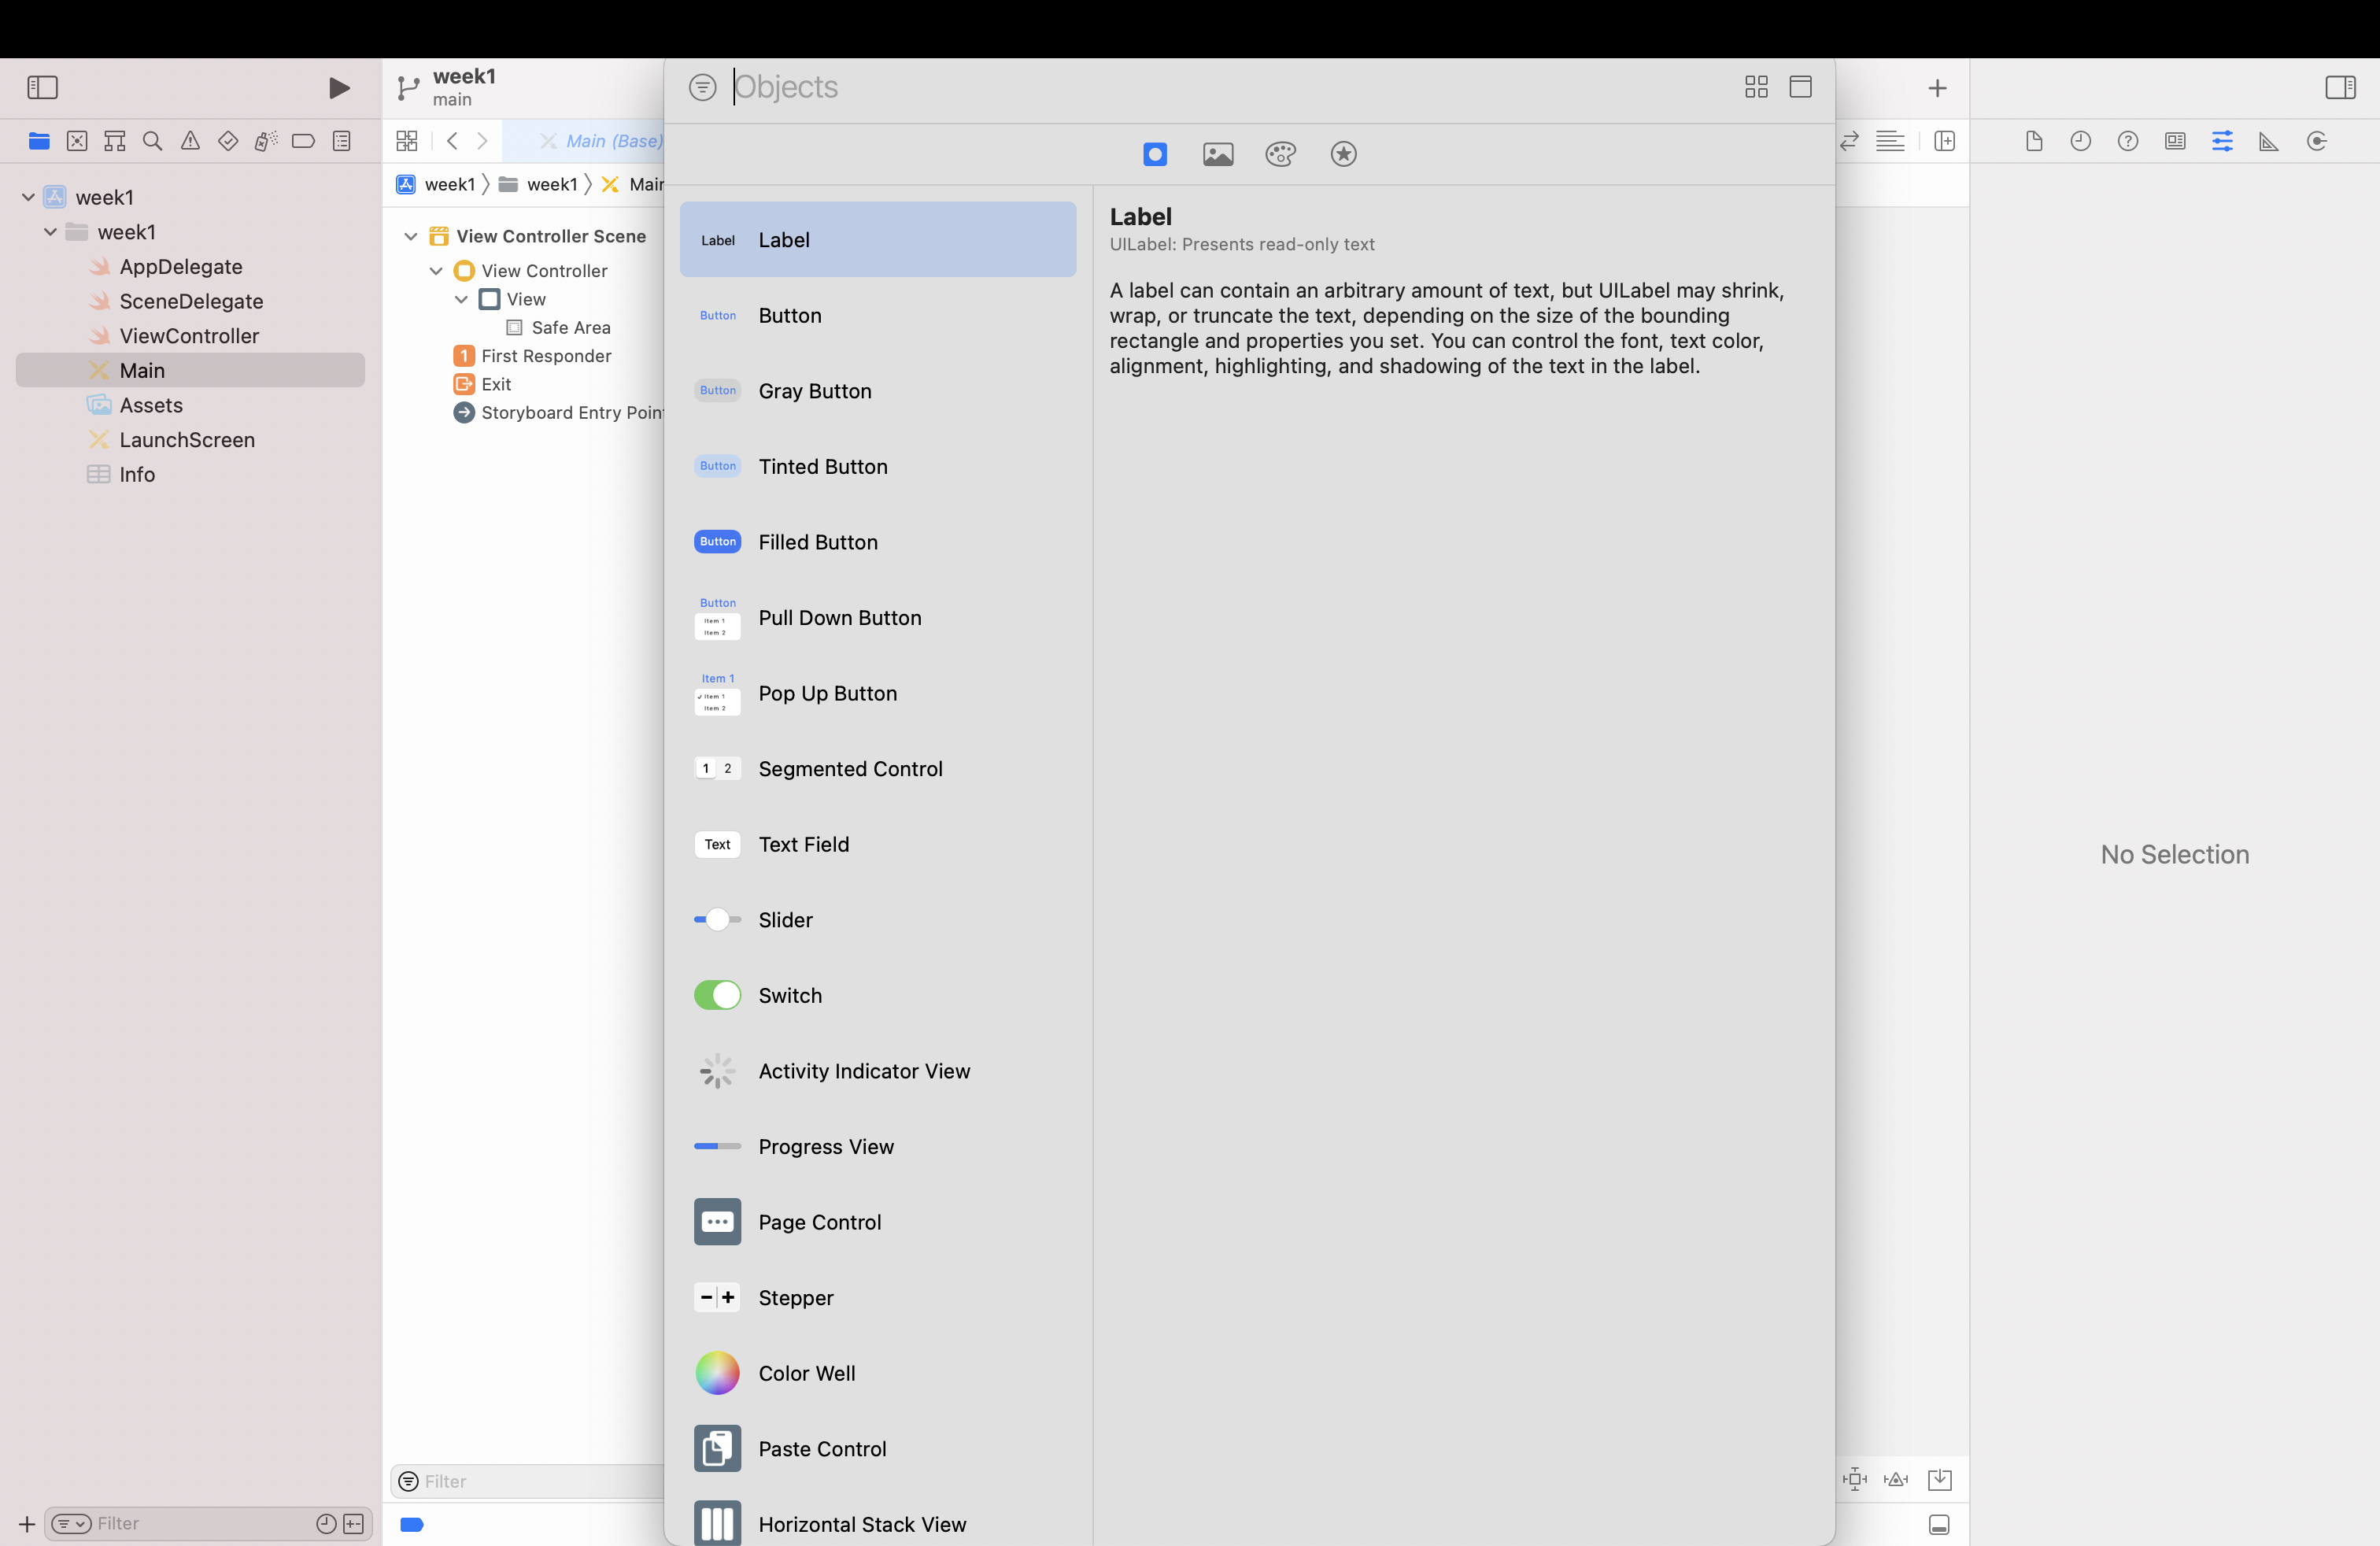Open the Color resources library tab

click(1281, 154)
